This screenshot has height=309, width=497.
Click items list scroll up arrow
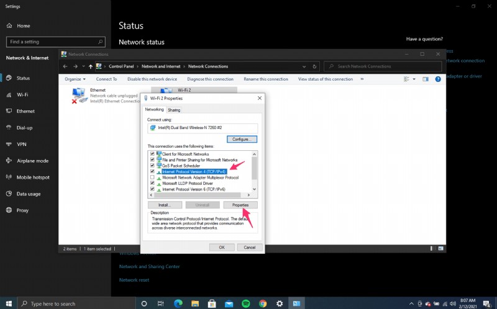(254, 154)
